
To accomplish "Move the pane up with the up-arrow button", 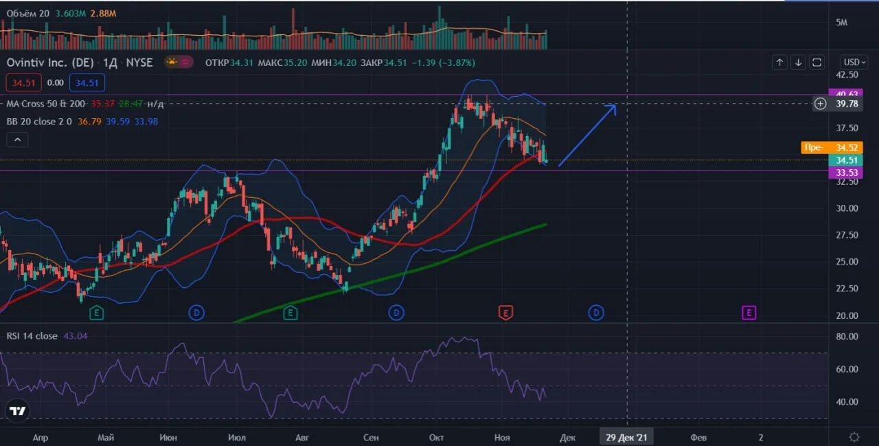I will pos(779,63).
